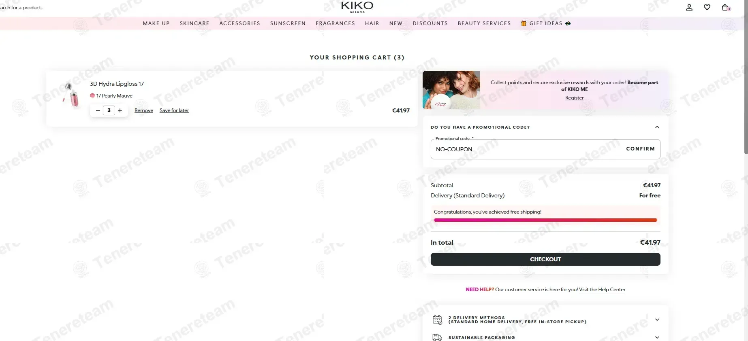Viewport: 748px width, 341px height.
Task: Click the 3D Hydra Lipgloss 17 title
Action: click(x=117, y=84)
